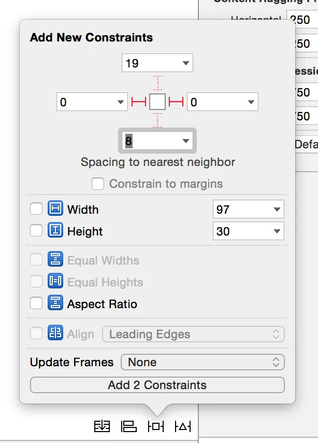Check the Height constraint checkbox
Screen dimensions: 318x443
[36, 231]
